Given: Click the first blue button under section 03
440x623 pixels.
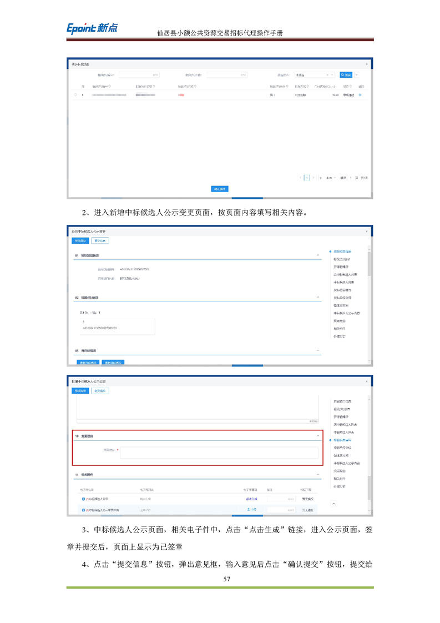Looking at the screenshot, I should (x=88, y=363).
